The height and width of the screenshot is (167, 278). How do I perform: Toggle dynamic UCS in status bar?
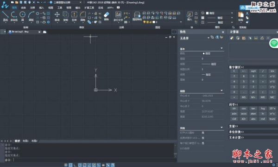94,165
